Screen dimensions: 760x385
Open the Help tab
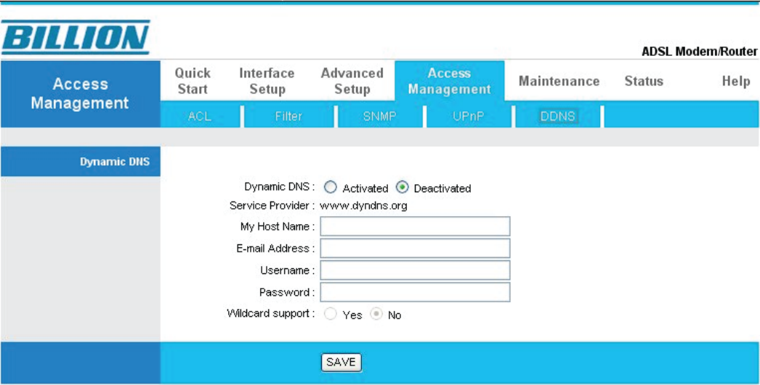(x=736, y=80)
